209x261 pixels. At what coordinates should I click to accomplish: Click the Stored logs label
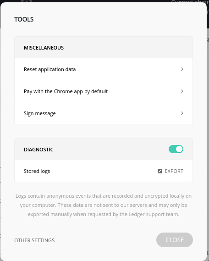pyautogui.click(x=37, y=171)
